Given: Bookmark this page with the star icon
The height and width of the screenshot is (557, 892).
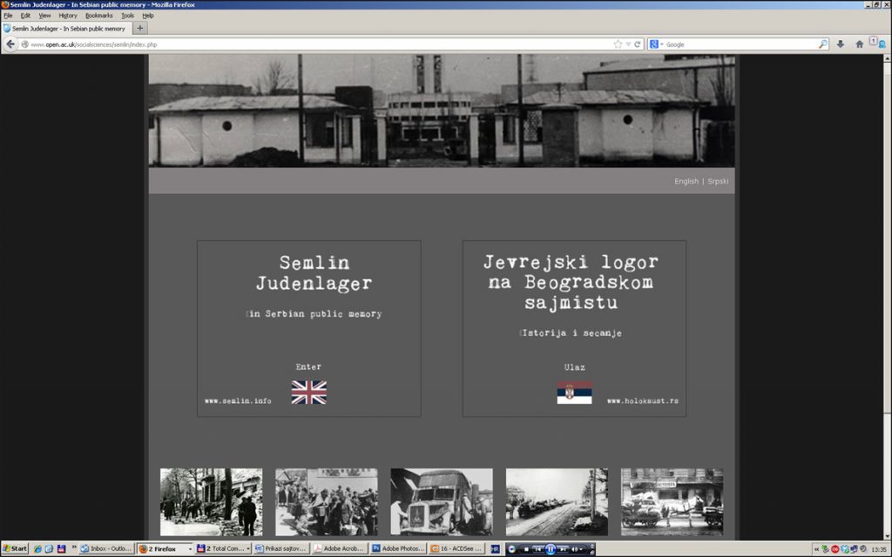Looking at the screenshot, I should [618, 44].
